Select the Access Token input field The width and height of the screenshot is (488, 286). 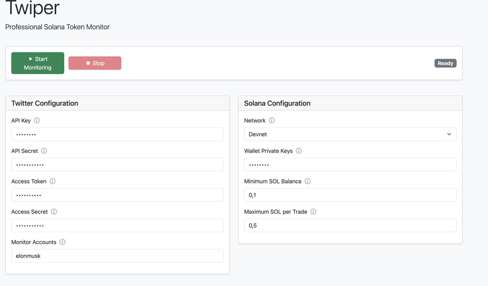click(x=118, y=195)
